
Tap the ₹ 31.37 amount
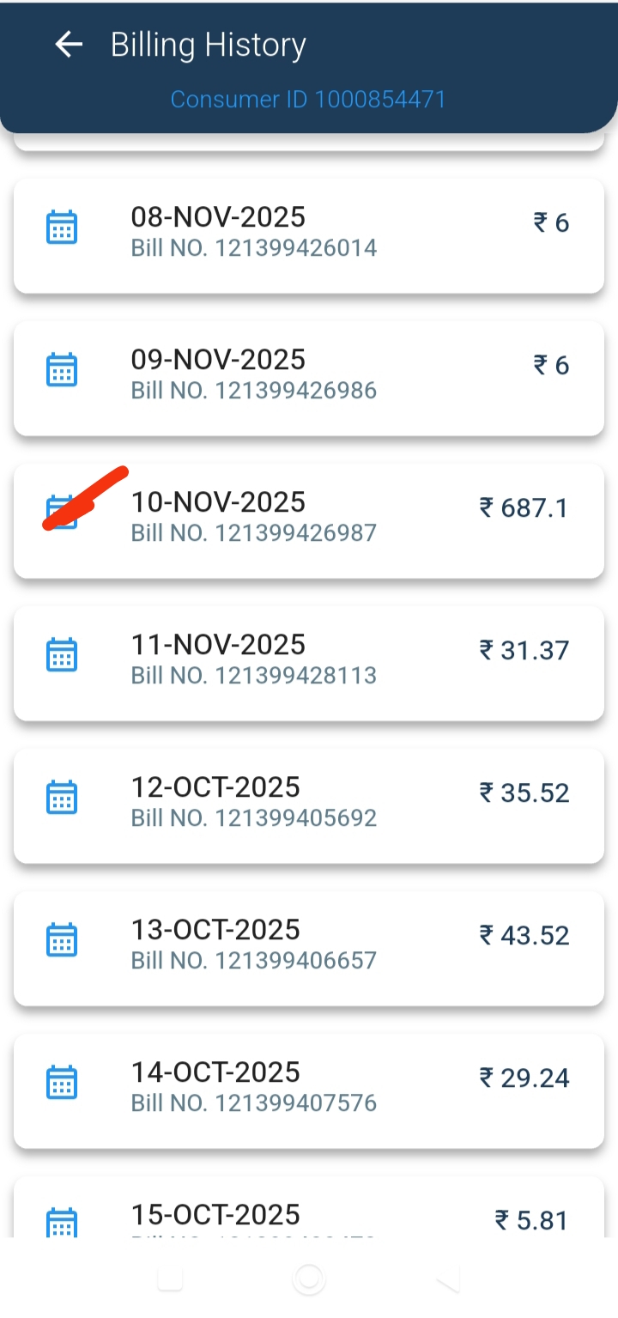pyautogui.click(x=524, y=651)
